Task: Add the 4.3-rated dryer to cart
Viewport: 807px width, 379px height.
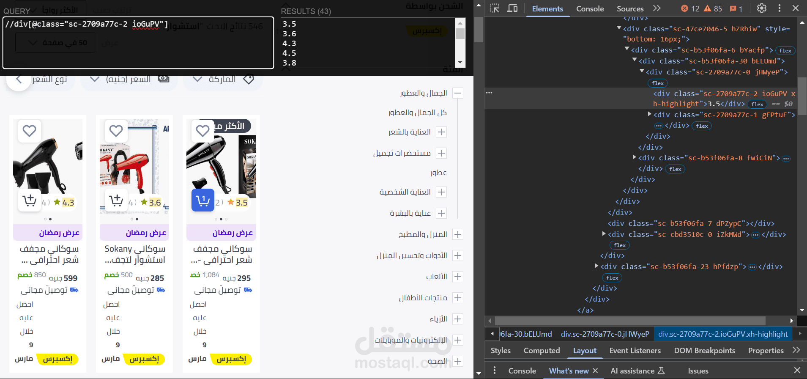Action: tap(29, 200)
